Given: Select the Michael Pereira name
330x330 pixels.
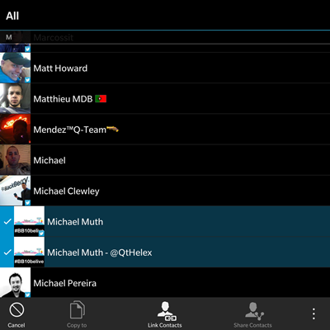Looking at the screenshot, I should (x=65, y=283).
